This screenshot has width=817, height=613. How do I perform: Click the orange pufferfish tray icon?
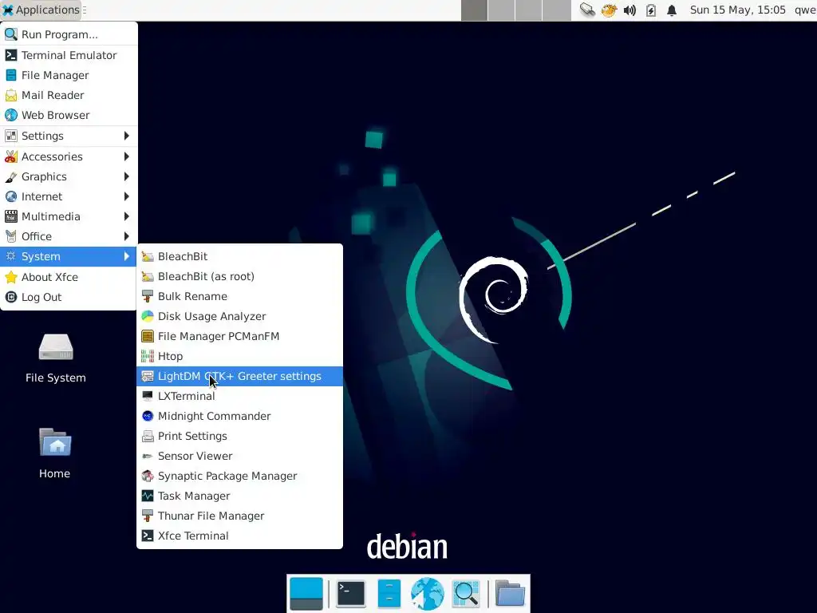[x=609, y=10]
